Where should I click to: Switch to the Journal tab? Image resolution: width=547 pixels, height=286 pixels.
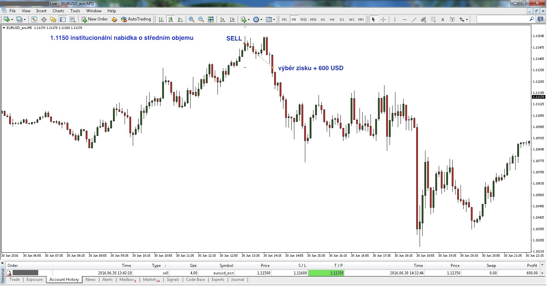[x=238, y=280]
